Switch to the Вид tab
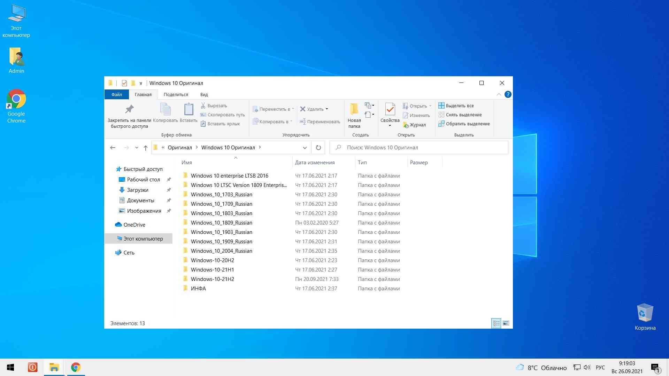 pyautogui.click(x=204, y=94)
